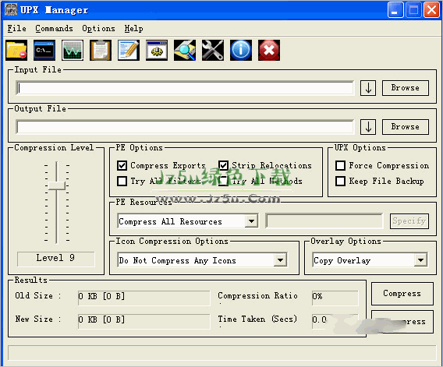Click the green waveform monitor icon
The width and height of the screenshot is (443, 367).
pyautogui.click(x=73, y=50)
